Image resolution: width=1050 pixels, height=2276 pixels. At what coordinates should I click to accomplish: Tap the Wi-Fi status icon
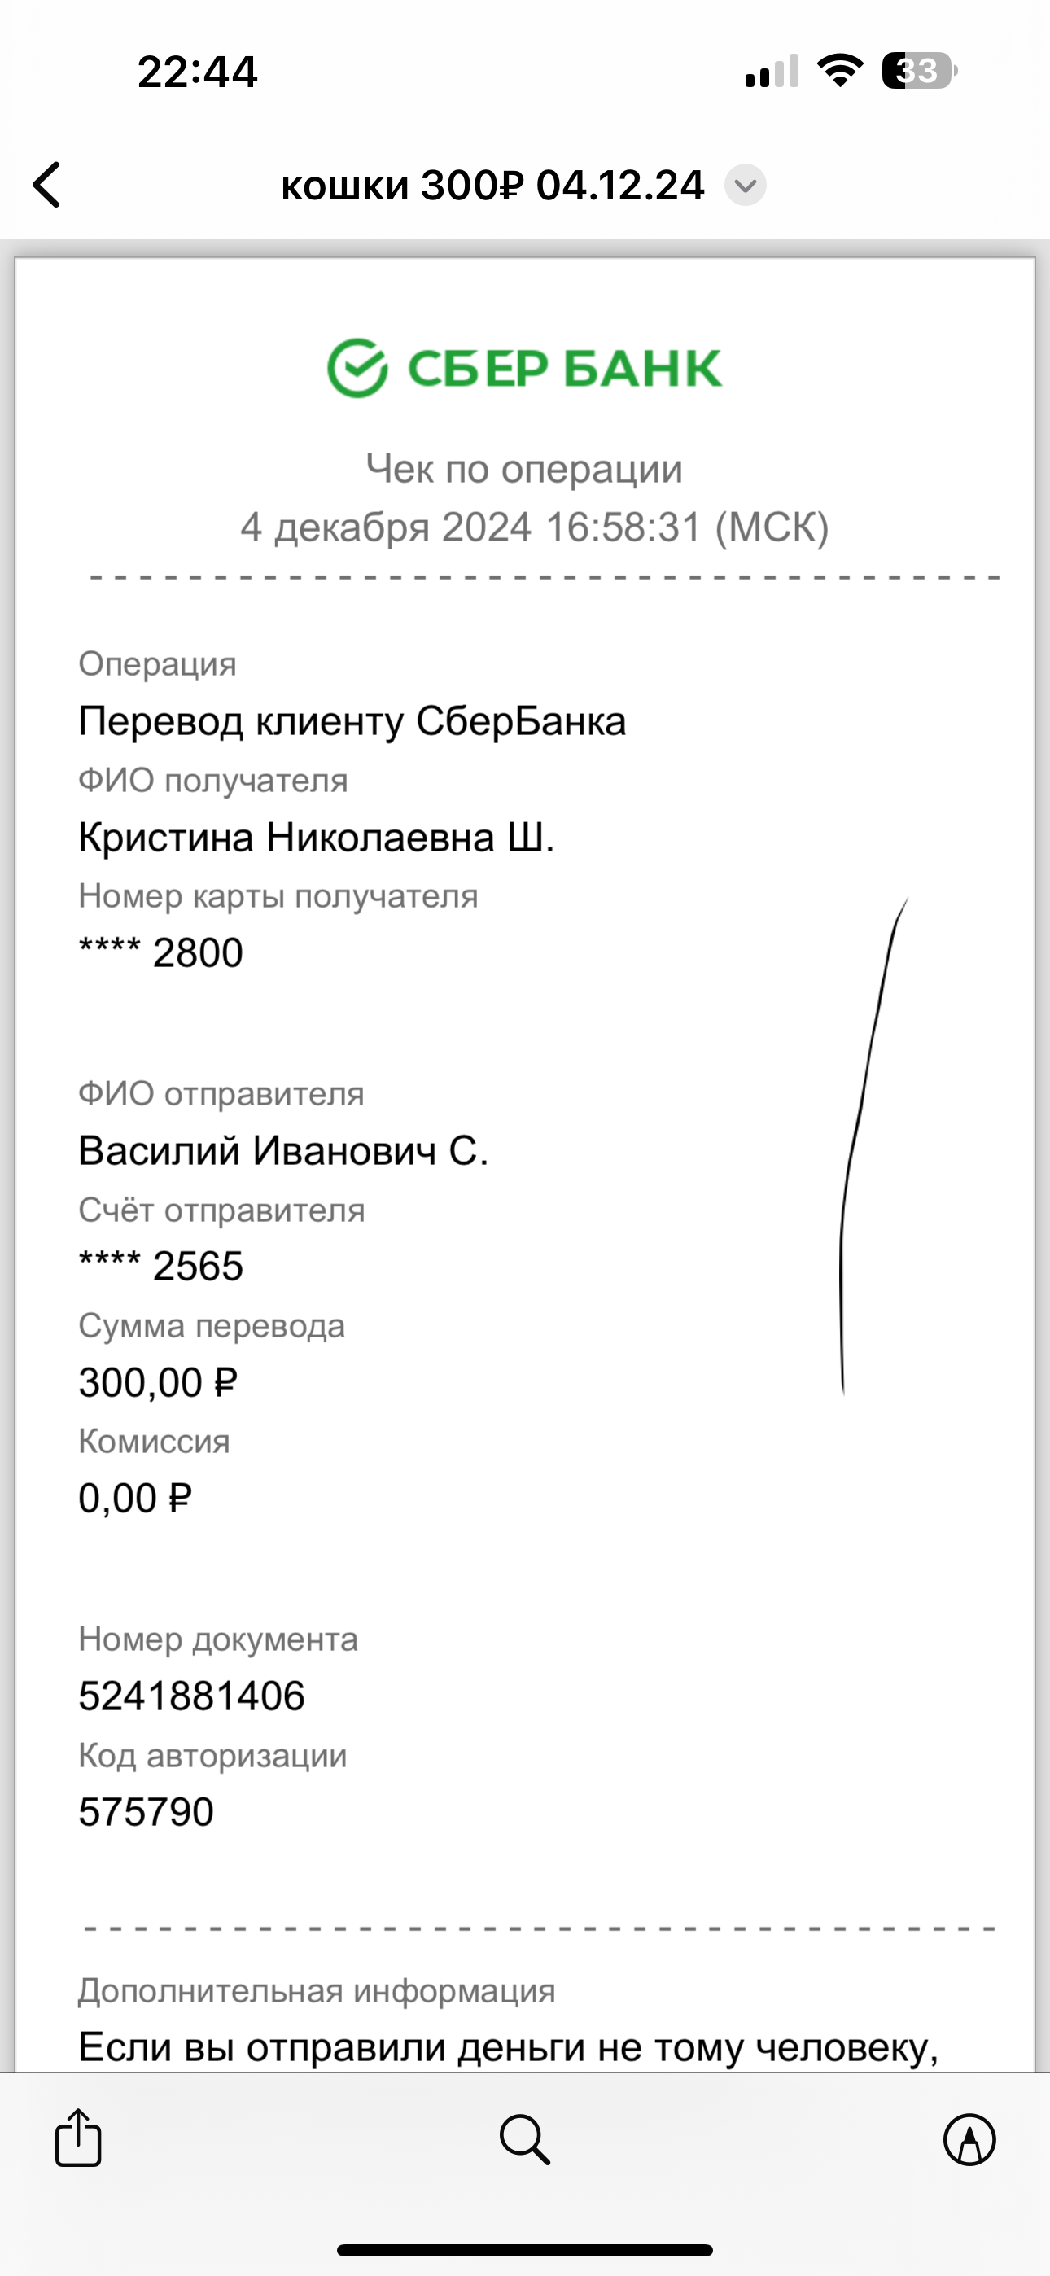(x=840, y=71)
